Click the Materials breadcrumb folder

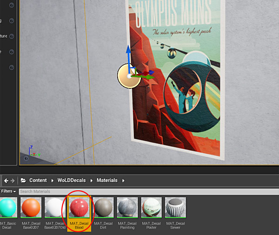point(107,180)
